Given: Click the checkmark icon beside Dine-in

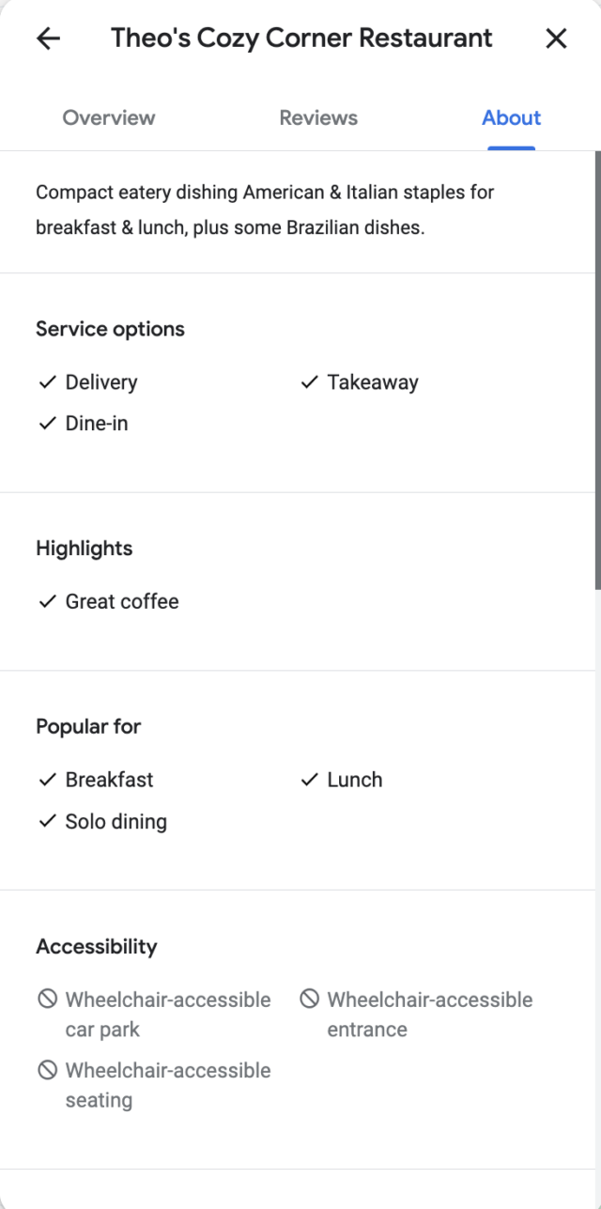Looking at the screenshot, I should coord(47,423).
